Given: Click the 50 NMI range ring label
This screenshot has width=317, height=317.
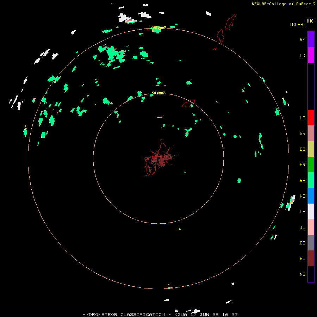Looking at the screenshot, I should pyautogui.click(x=158, y=93).
